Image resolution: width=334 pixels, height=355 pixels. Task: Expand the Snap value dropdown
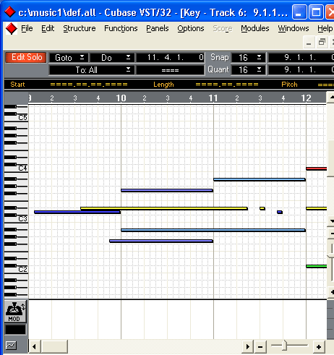(x=248, y=57)
